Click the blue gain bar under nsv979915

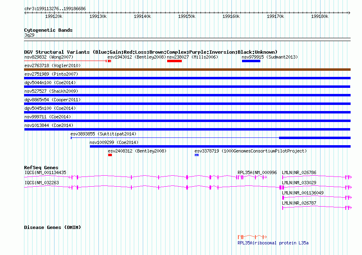pyautogui.click(x=251, y=61)
